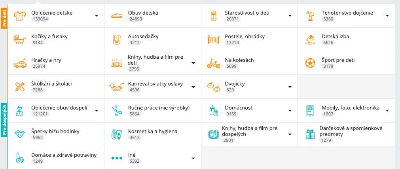Select the banana icon for Domáce a zdravé potraviny

pyautogui.click(x=20, y=158)
